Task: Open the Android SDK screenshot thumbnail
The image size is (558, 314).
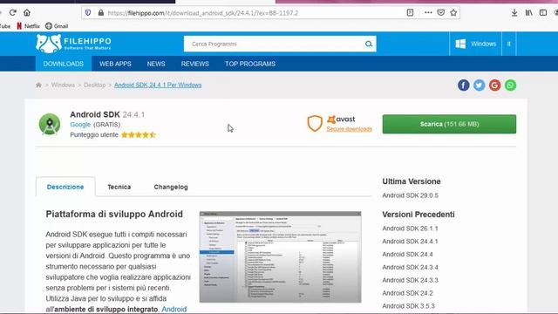Action: tap(281, 257)
